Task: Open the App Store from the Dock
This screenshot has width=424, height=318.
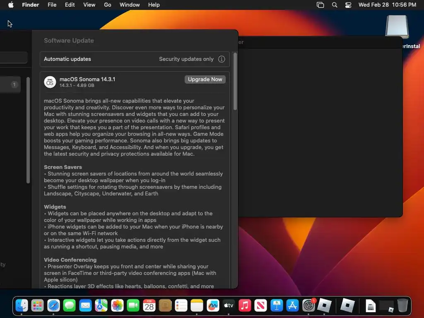Action: (x=293, y=306)
